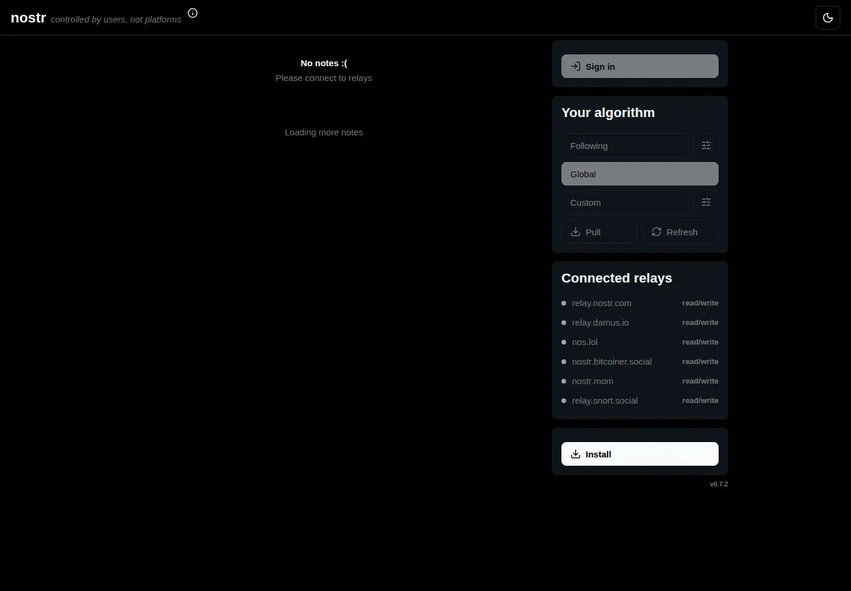Viewport: 851px width, 591px height.
Task: Select the Global algorithm
Action: click(640, 174)
